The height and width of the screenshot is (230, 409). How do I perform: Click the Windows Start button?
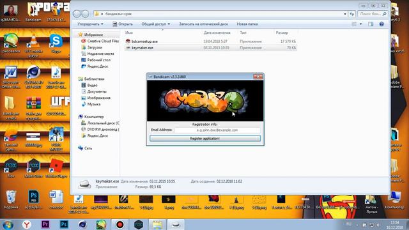tap(8, 224)
